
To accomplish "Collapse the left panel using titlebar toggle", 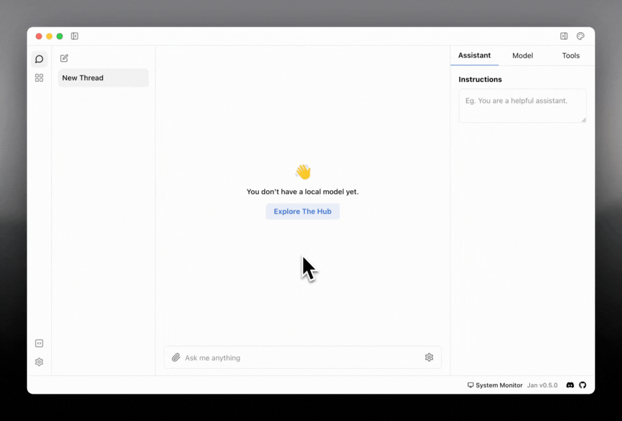I will click(x=74, y=36).
